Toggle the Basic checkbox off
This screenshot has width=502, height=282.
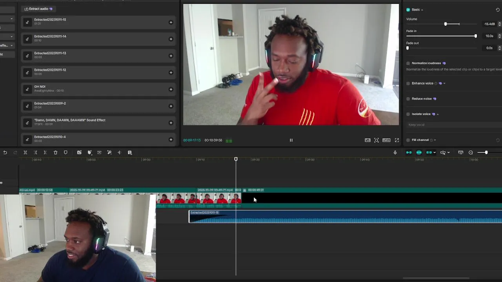click(x=408, y=9)
